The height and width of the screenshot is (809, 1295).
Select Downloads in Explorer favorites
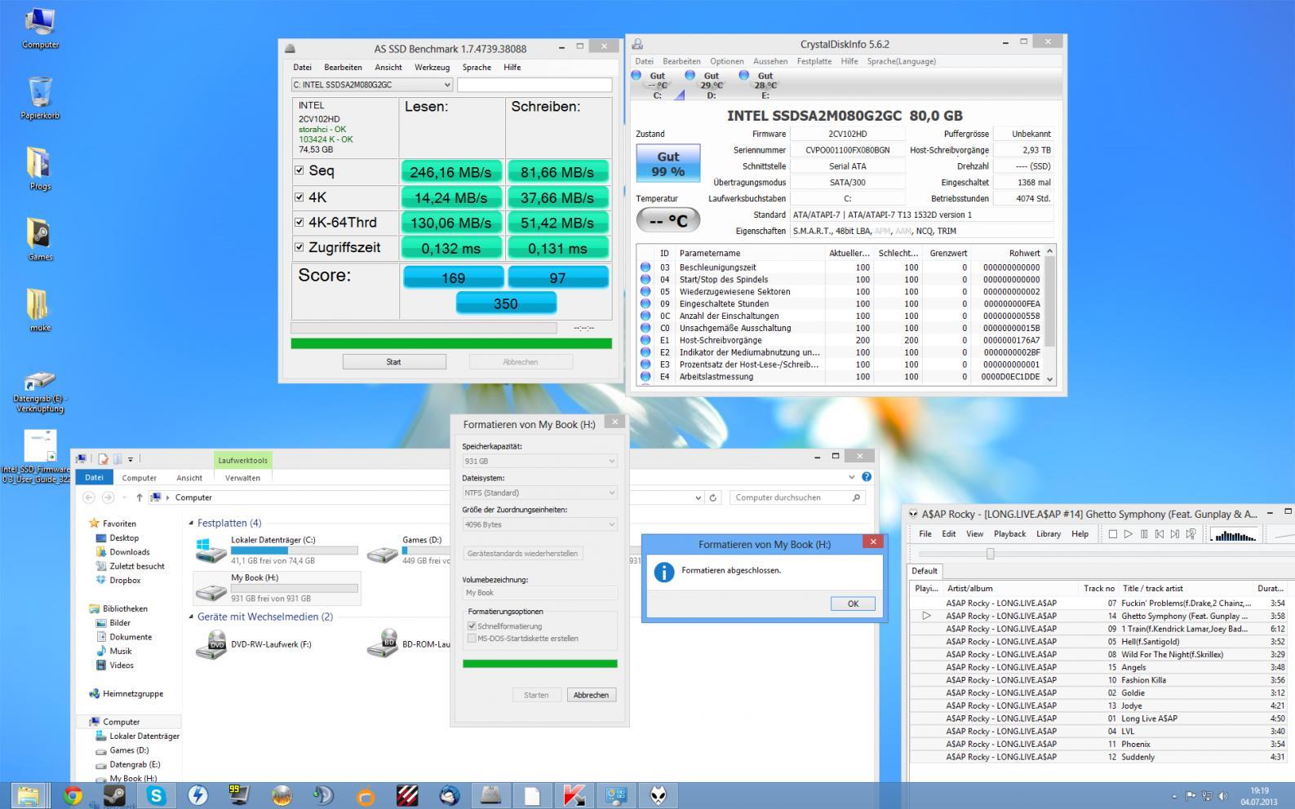click(x=130, y=552)
